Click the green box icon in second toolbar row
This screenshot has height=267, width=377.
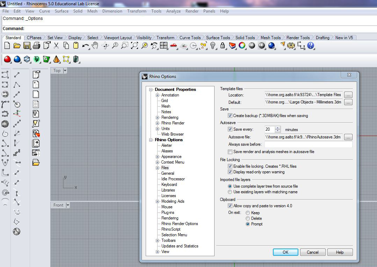46,59
